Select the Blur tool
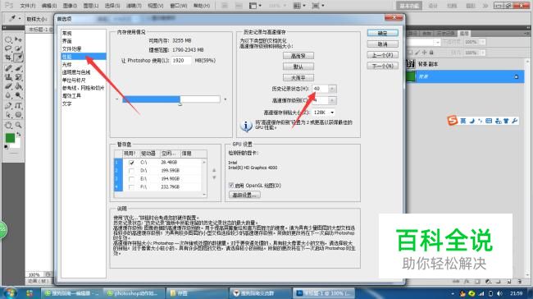 pyautogui.click(x=8, y=95)
